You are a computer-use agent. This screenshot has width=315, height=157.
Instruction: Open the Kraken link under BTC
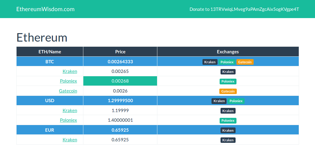pyautogui.click(x=70, y=71)
